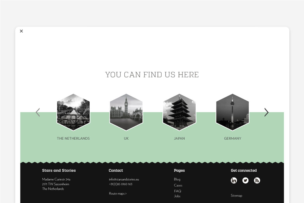
Task: Go to previous locations with left arrow
Action: point(37,112)
